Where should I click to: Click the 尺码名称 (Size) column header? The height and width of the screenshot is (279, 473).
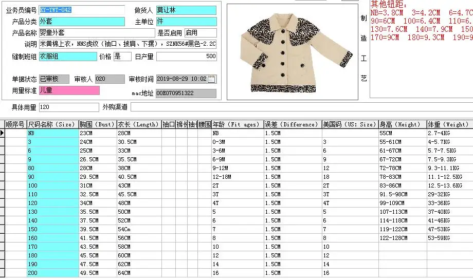53,124
